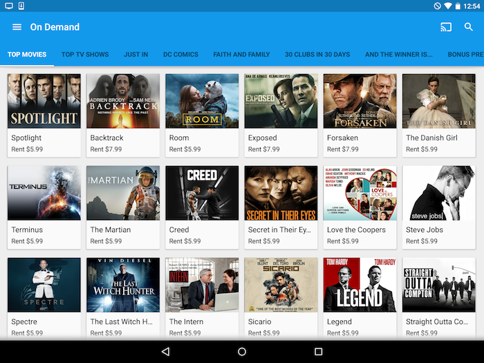
Task: Tap 'Steve Jobs' title text
Action: point(425,230)
